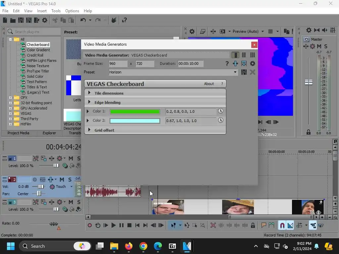Click the What's This help icon
Screen dimensions: 339x254
124,21
